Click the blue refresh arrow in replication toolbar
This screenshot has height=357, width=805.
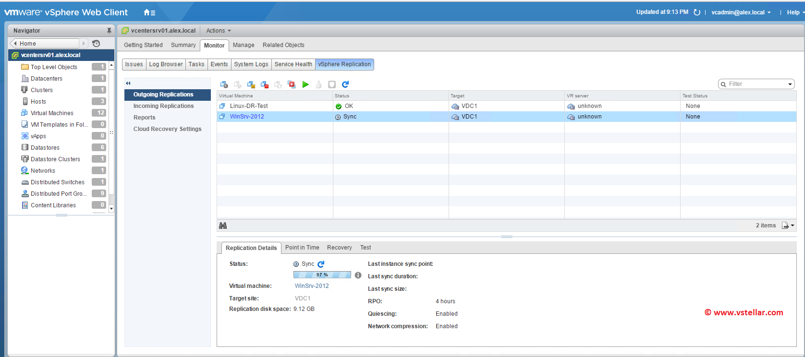[x=345, y=84]
